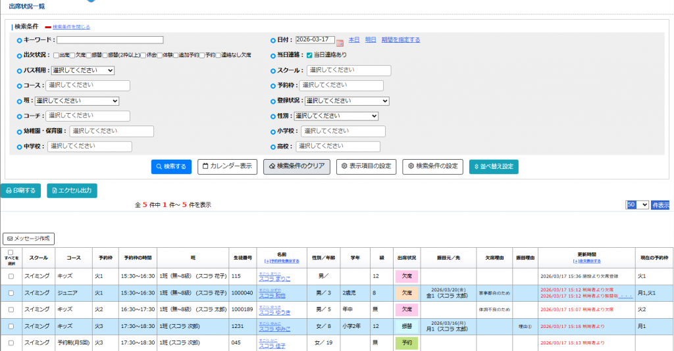Click the 本日 today link
This screenshot has width=674, height=351.
[x=354, y=40]
